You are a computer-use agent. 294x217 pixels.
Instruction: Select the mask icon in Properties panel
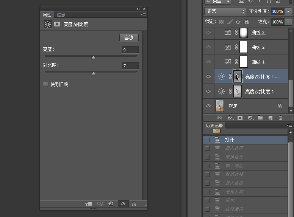pos(57,24)
